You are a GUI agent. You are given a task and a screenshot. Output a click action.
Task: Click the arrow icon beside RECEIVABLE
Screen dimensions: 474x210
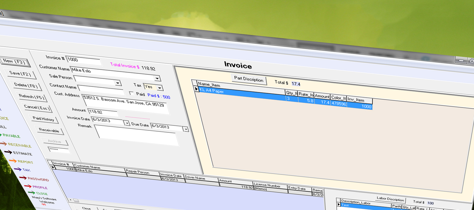3,143
